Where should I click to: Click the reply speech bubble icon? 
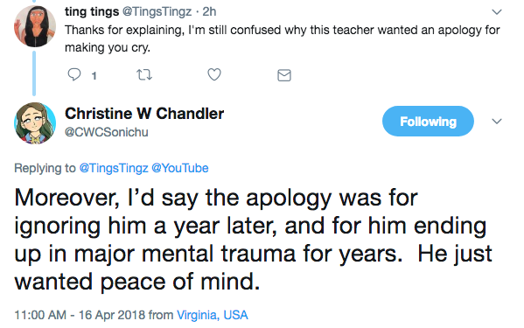coord(73,74)
